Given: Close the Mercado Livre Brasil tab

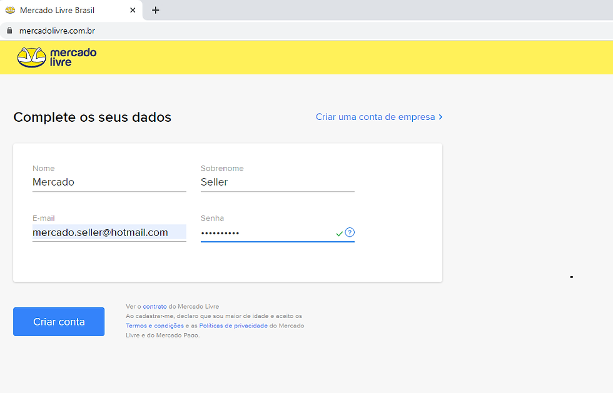Looking at the screenshot, I should (133, 10).
